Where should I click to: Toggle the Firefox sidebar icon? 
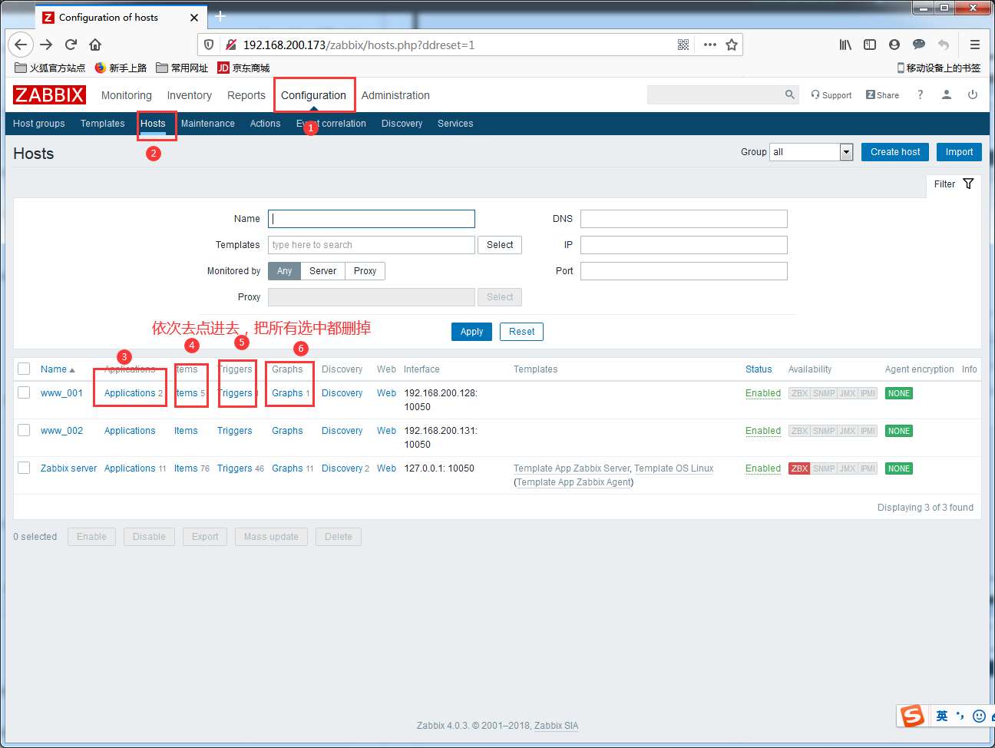coord(870,45)
